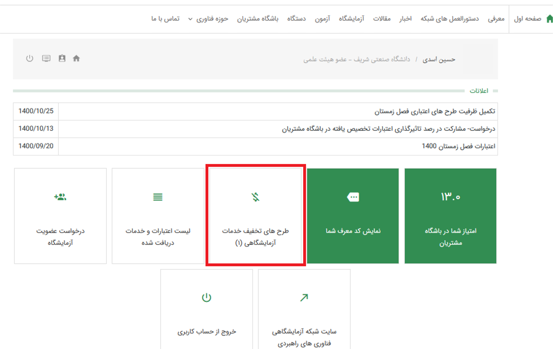Click the date 1400/10/25
The height and width of the screenshot is (349, 553).
coord(36,111)
